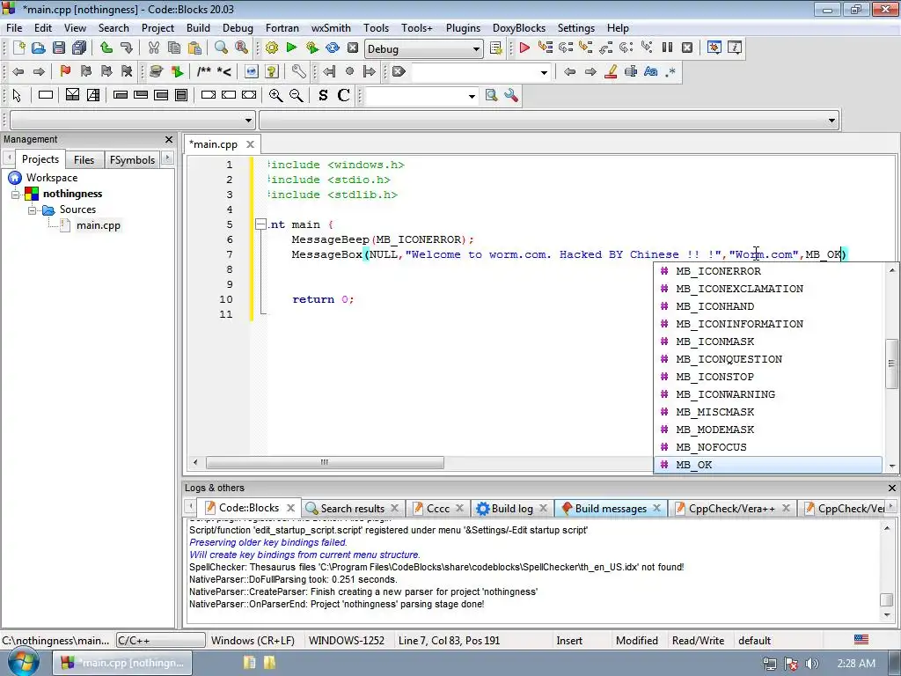This screenshot has width=901, height=676.
Task: Click the Paste clipboard icon
Action: tap(194, 48)
